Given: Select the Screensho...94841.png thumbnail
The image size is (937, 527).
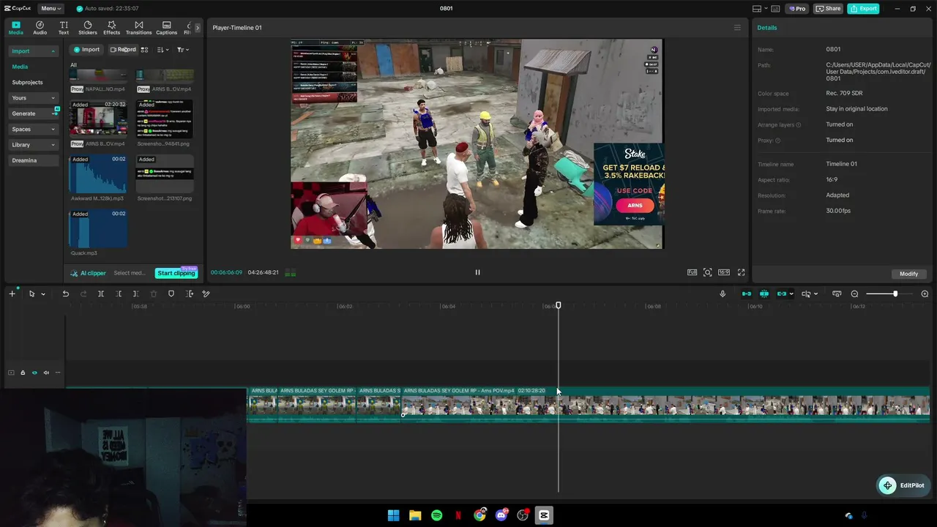Looking at the screenshot, I should tap(165, 119).
